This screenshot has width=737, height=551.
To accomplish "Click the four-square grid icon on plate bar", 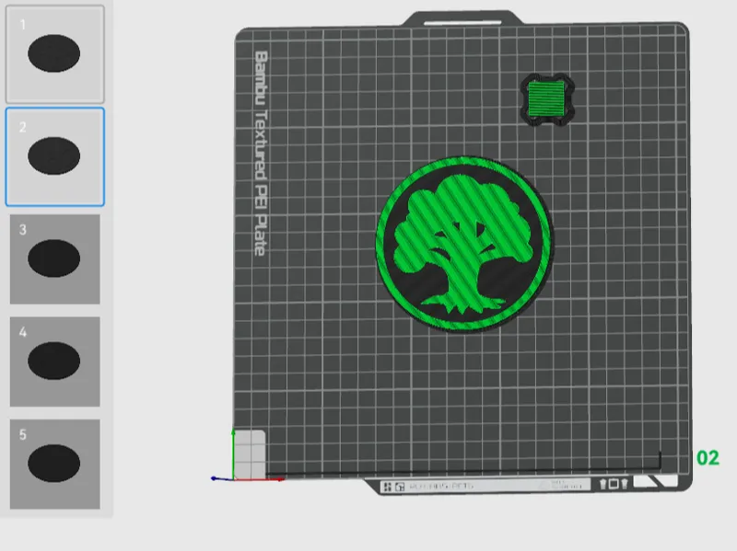I will click(388, 487).
